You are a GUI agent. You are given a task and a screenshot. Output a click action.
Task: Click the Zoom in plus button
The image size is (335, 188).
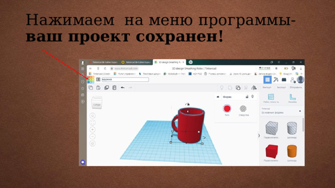click(93, 130)
